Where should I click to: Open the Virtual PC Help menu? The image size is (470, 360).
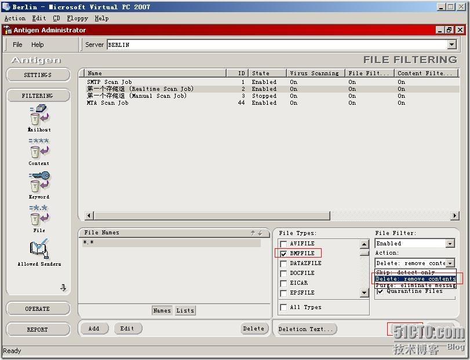(x=101, y=19)
